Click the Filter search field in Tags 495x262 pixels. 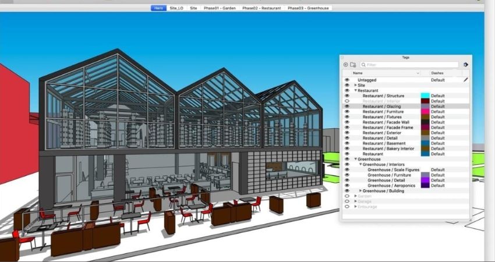[409, 65]
